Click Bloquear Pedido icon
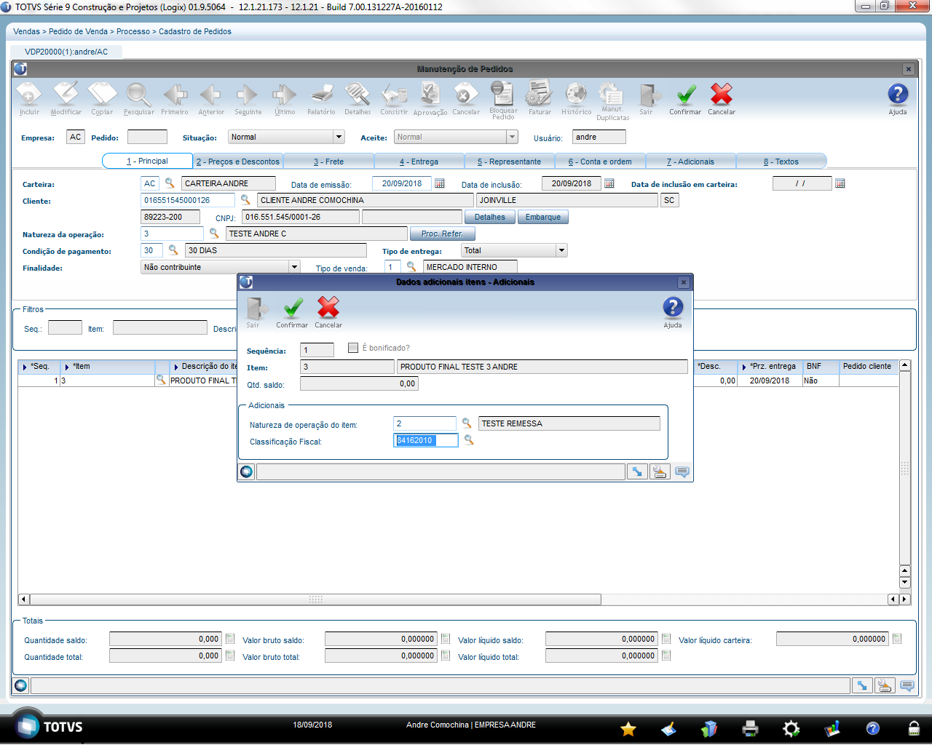 pyautogui.click(x=503, y=100)
